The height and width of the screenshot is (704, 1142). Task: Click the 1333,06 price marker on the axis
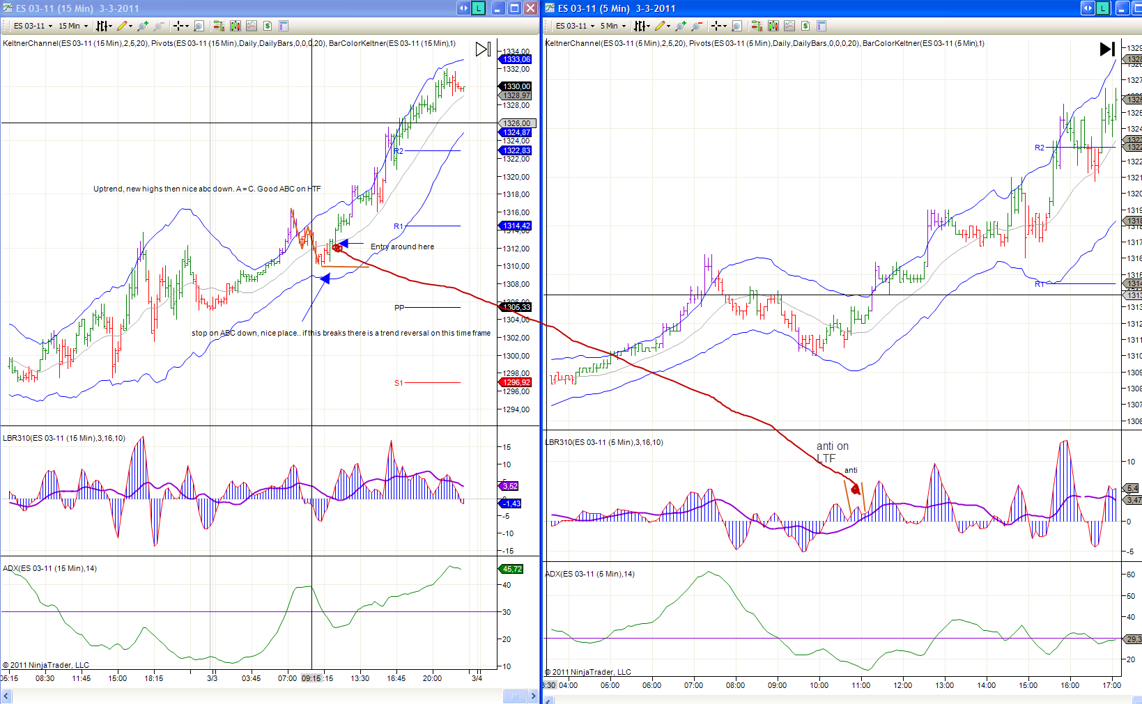516,59
